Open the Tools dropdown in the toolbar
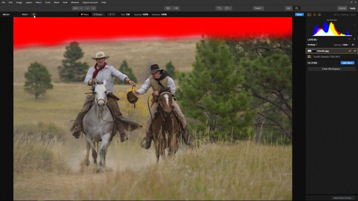 [x=258, y=8]
